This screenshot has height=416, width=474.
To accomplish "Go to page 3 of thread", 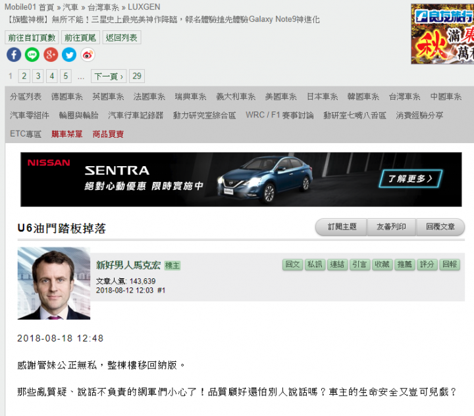I will pyautogui.click(x=38, y=76).
